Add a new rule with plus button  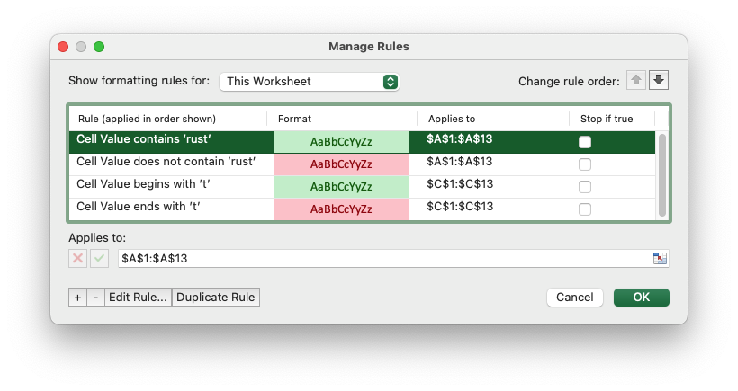[x=78, y=298]
